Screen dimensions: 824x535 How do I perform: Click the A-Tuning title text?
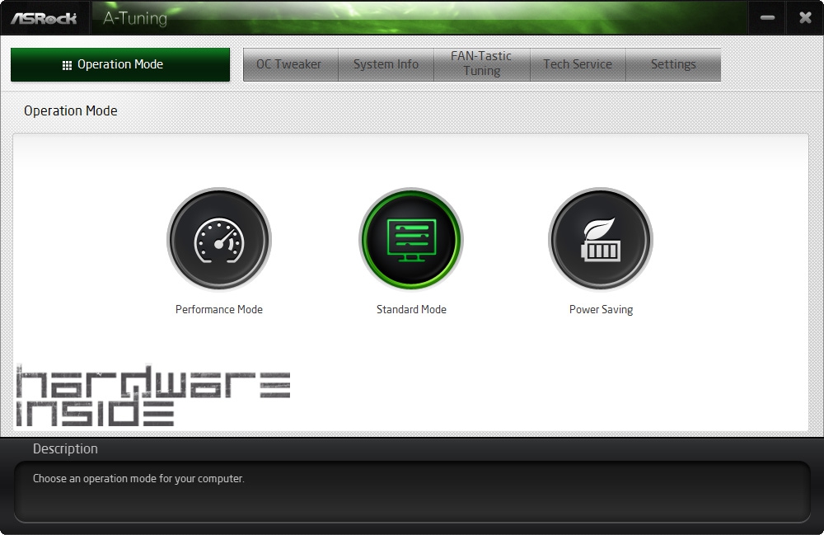(134, 18)
